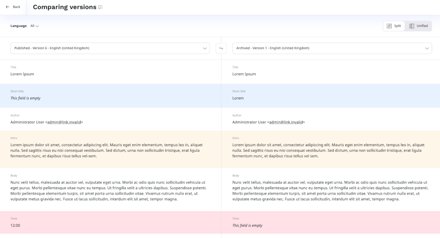Open the Archived - Version 1 version dropdown
The image size is (440, 238).
point(332,48)
